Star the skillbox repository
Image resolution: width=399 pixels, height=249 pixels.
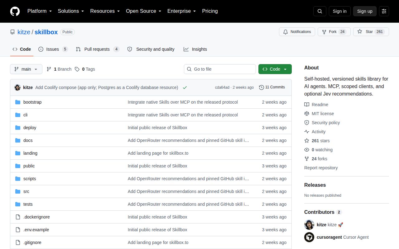(x=371, y=32)
